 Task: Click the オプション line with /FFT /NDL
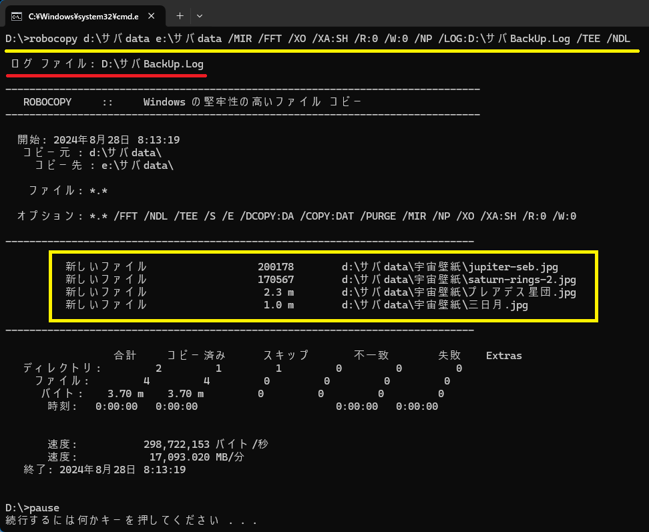[296, 216]
